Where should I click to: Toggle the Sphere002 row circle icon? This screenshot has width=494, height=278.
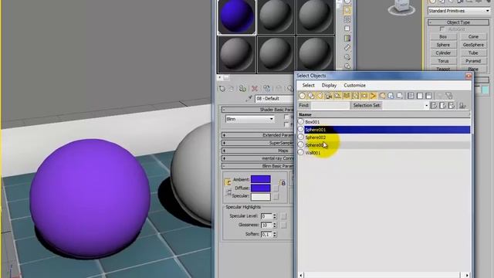click(x=301, y=137)
